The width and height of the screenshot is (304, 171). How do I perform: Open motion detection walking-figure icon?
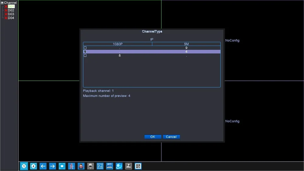[71, 166]
